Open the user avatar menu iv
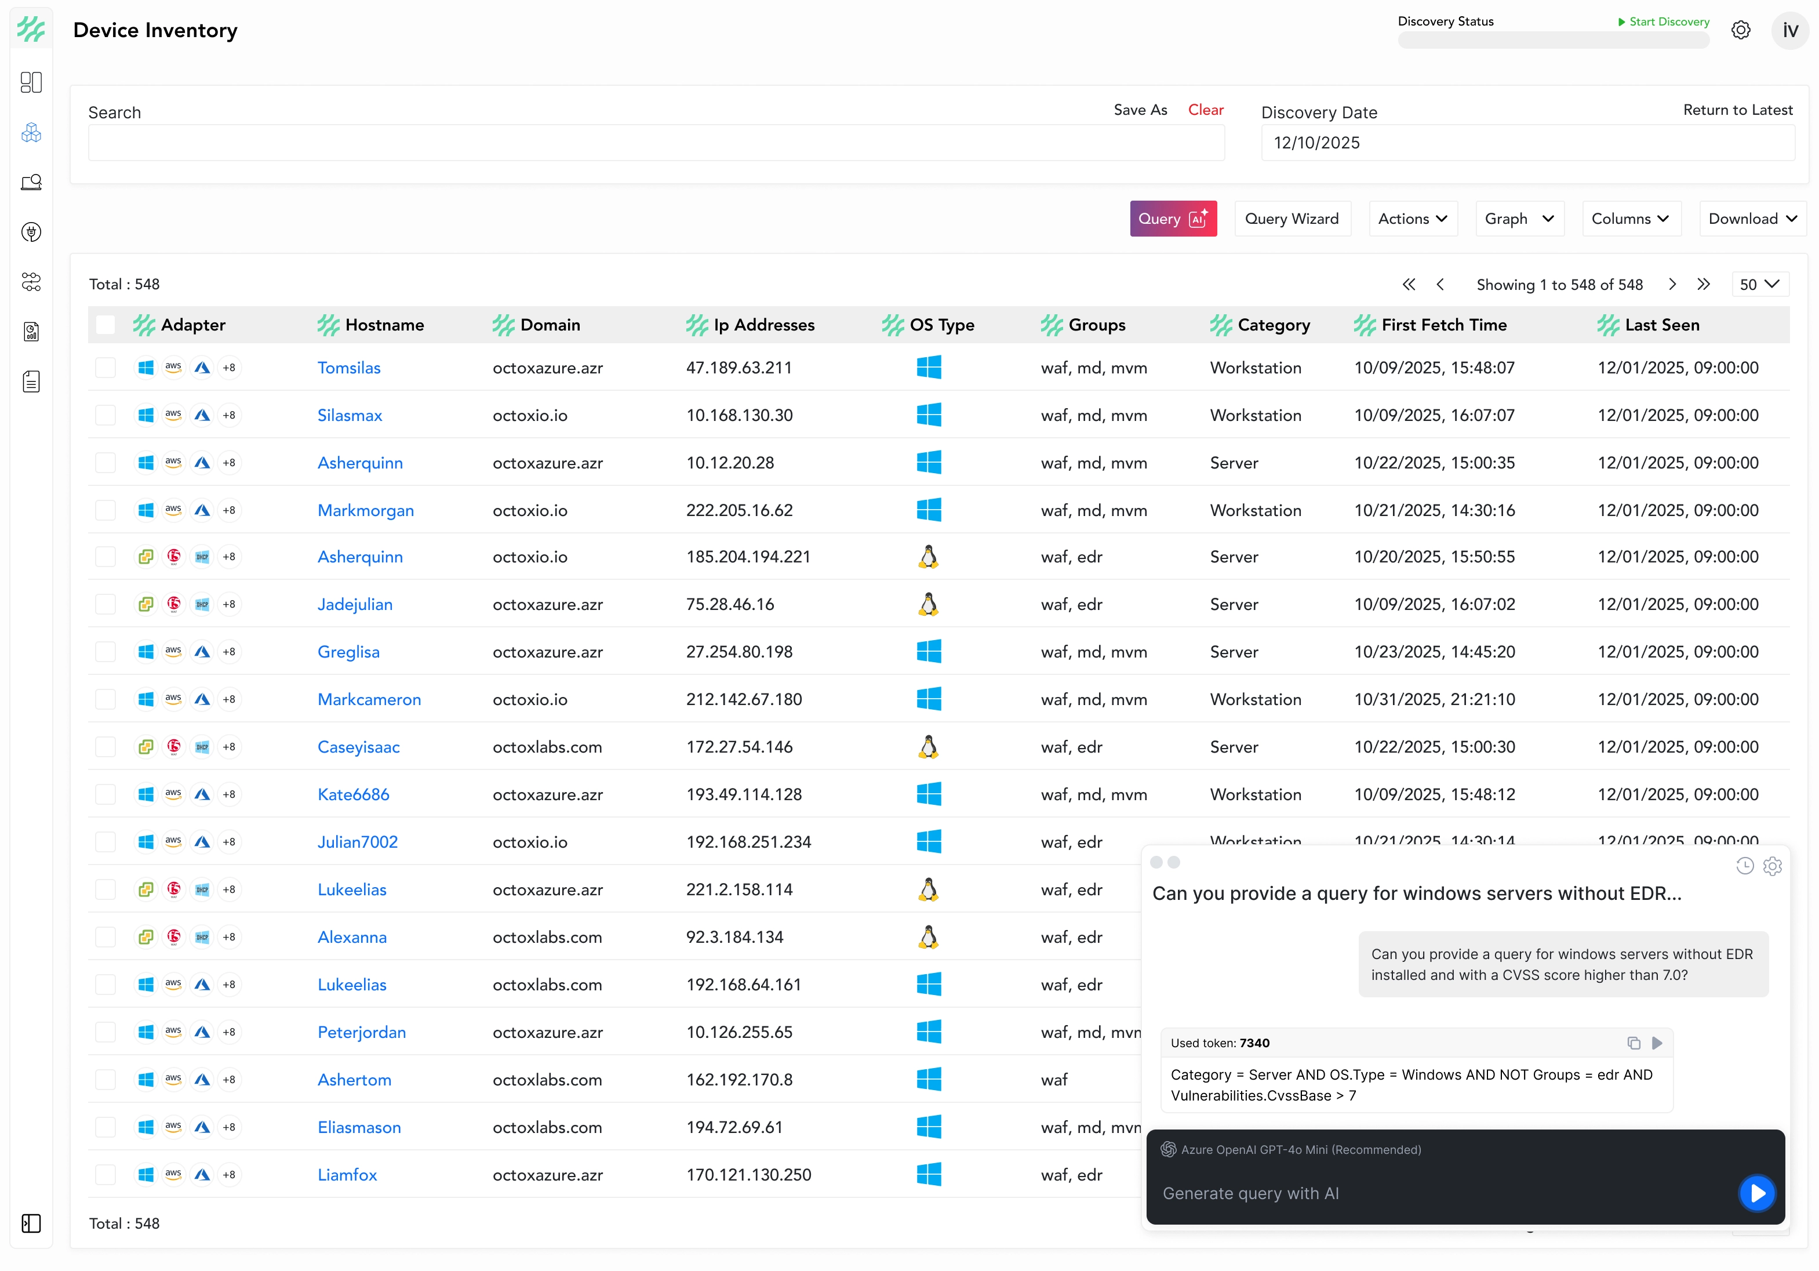This screenshot has height=1271, width=1819. tap(1789, 30)
